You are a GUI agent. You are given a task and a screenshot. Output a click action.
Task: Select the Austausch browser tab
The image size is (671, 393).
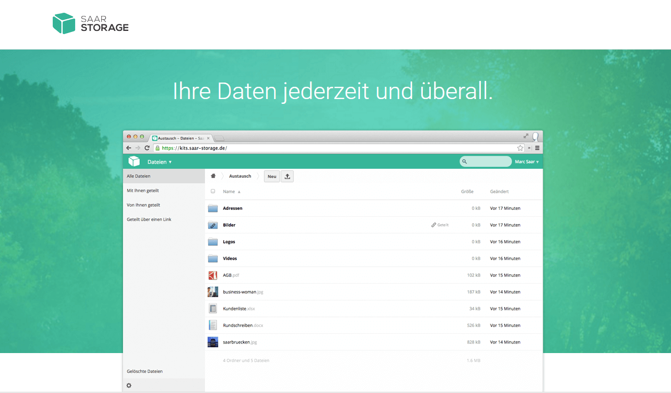point(180,138)
